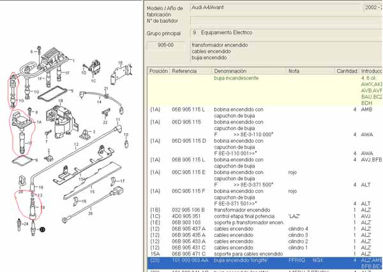Viewport: 383px width, 272px height.
Task: Click the Modelo field showing Audi A4/Avant
Action: (x=276, y=8)
